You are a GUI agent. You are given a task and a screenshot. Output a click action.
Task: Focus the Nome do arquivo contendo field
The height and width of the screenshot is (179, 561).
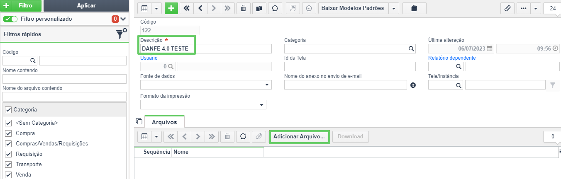(x=64, y=97)
